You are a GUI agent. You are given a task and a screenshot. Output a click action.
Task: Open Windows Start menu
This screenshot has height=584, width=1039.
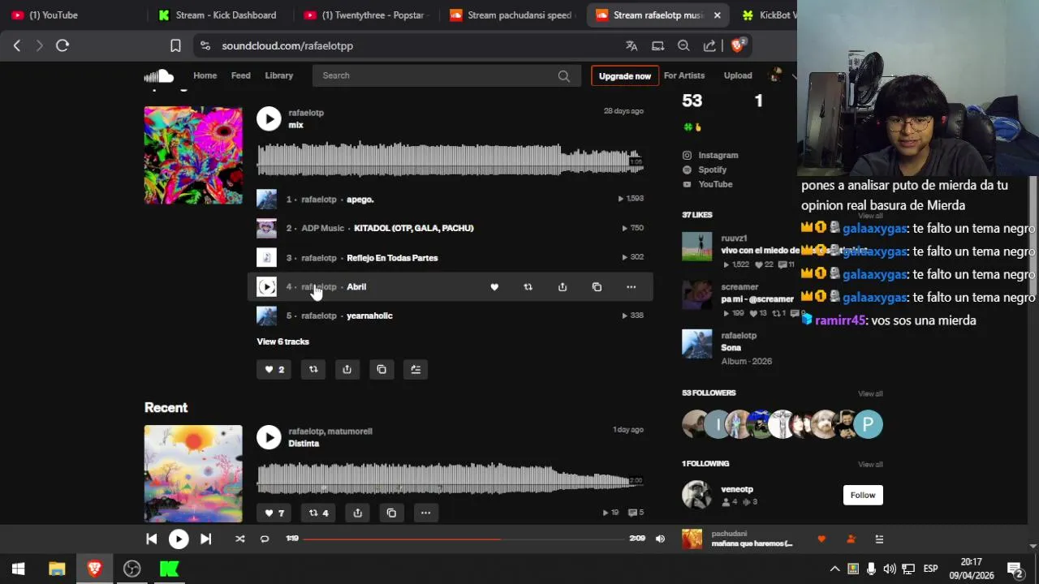point(18,569)
